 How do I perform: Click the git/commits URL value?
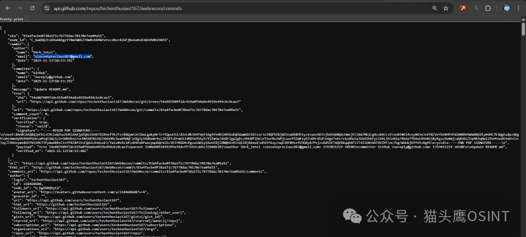tap(134, 110)
